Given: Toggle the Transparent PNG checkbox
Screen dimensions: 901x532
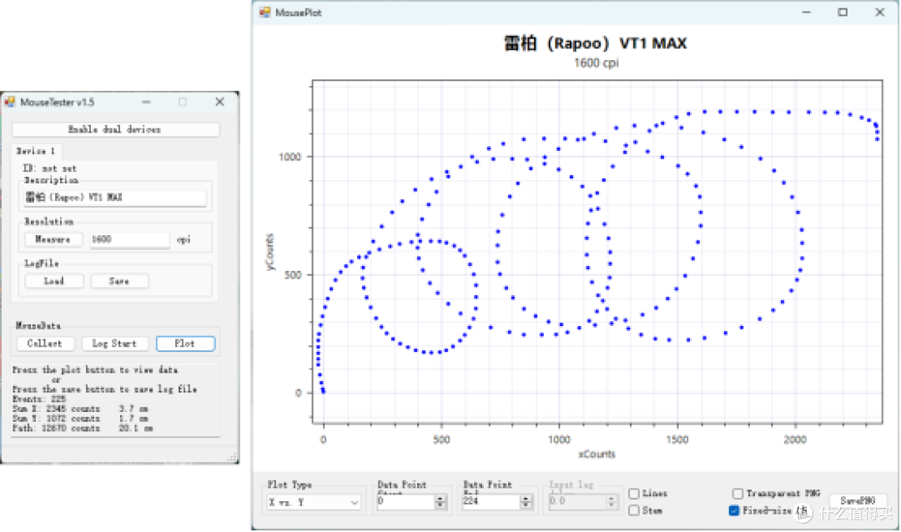Looking at the screenshot, I should [x=737, y=494].
